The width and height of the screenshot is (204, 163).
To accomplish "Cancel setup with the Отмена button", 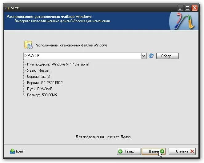I will pos(182,151).
